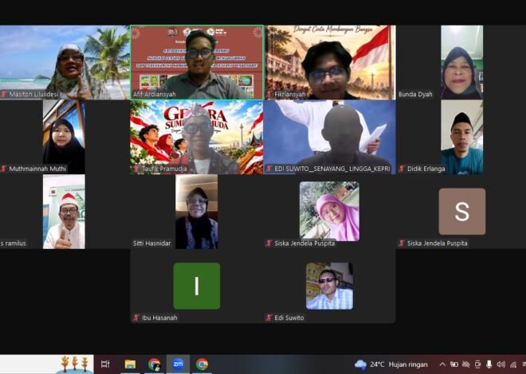Screen dimensions: 526x374
Task: Click the muted mic icon beside Muthmainnah Muthi
Action: [x=4, y=169]
